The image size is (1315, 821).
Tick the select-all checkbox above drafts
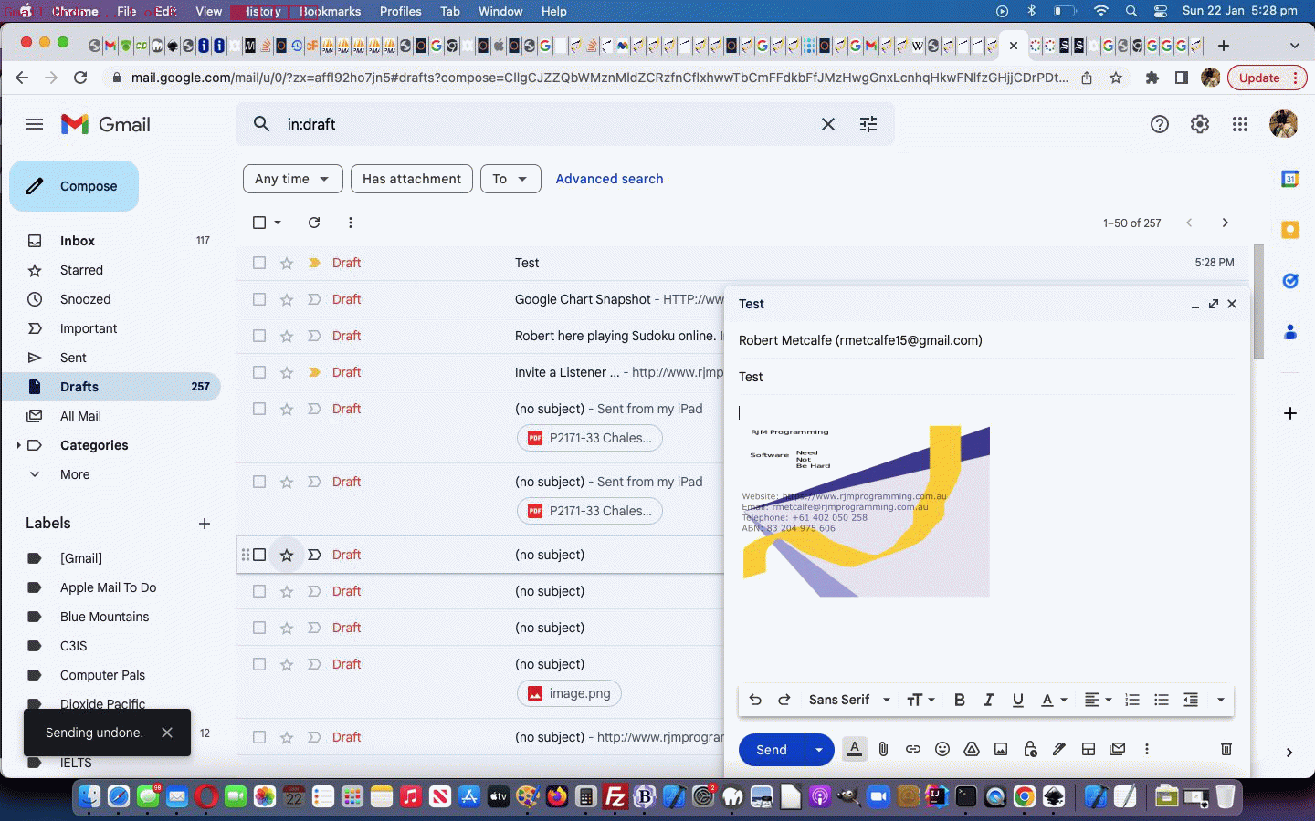pyautogui.click(x=259, y=223)
